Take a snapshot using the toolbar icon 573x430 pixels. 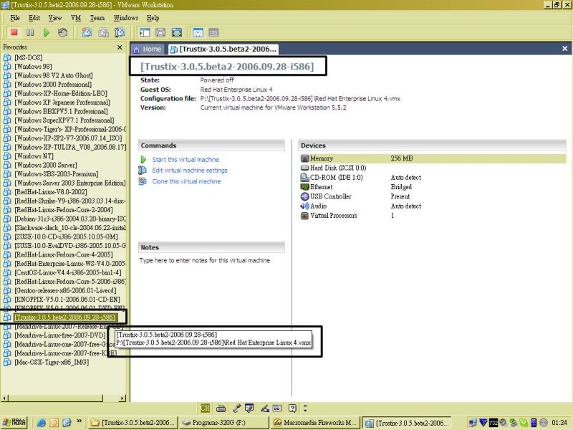pos(87,32)
